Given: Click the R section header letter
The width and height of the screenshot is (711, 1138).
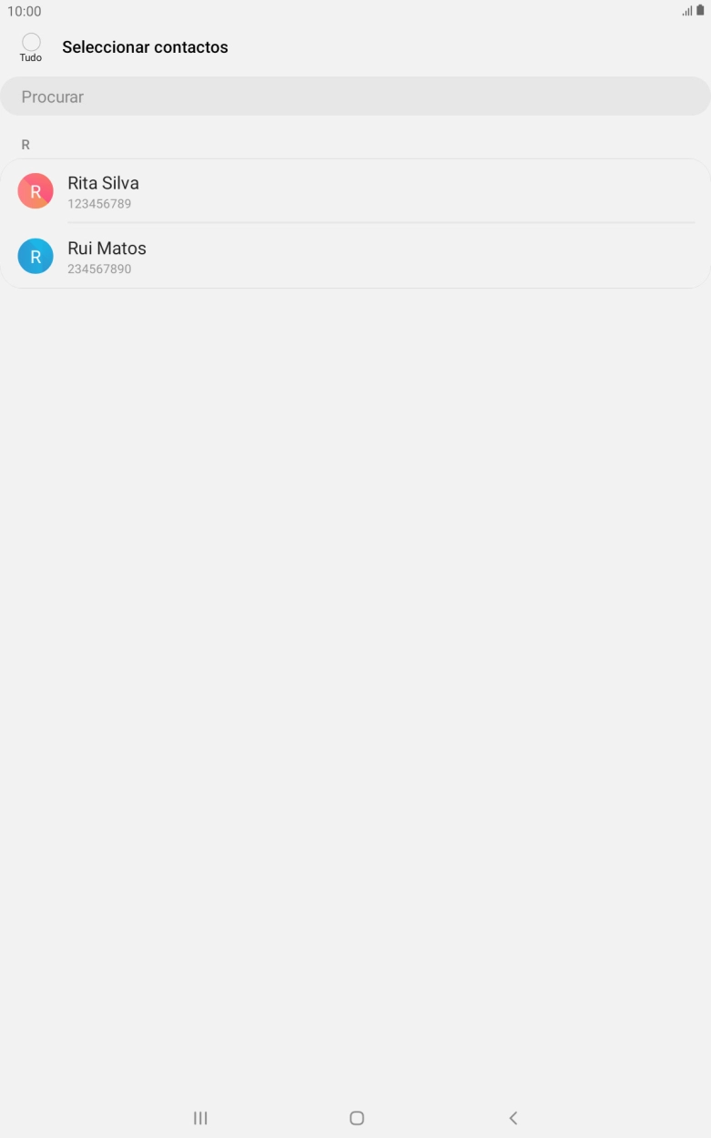Looking at the screenshot, I should click(x=25, y=145).
